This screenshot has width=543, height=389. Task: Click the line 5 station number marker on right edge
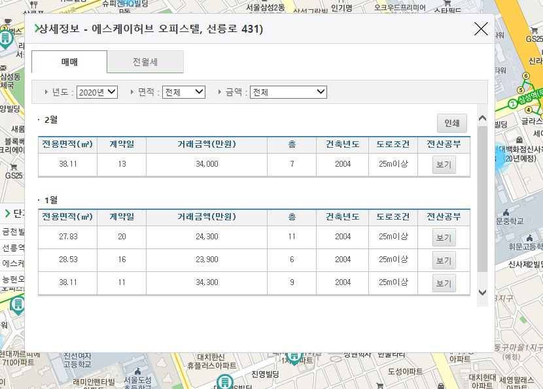pyautogui.click(x=521, y=89)
